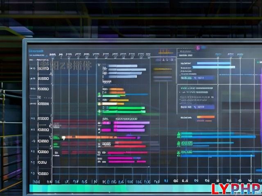Click music note icon beside magenta clip
Viewport: 262px width, 196px height.
point(99,130)
